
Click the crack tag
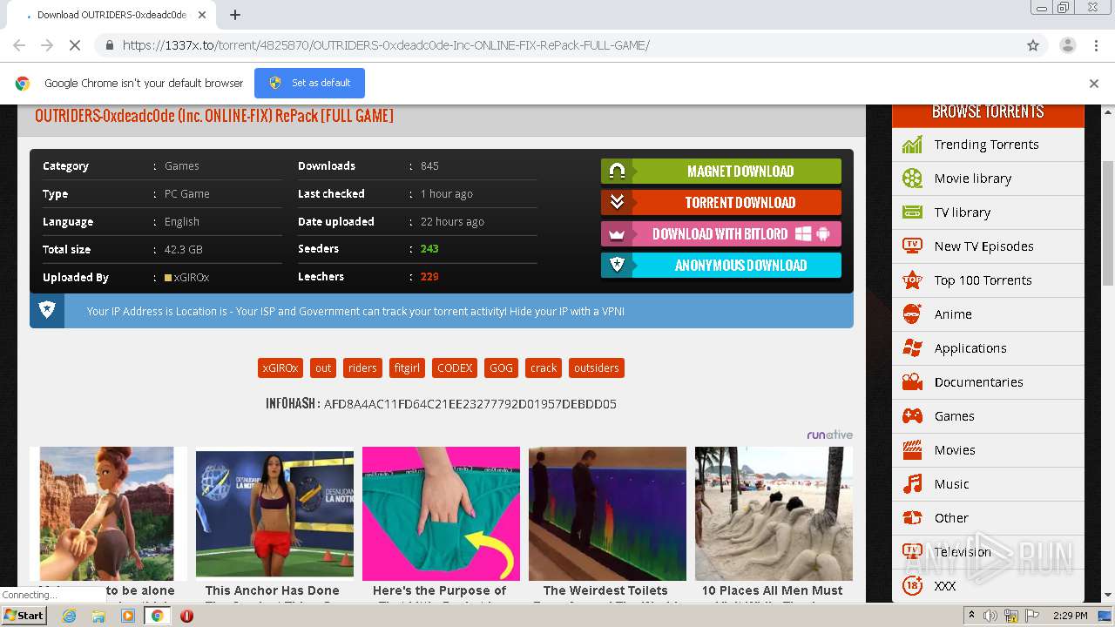tap(544, 368)
